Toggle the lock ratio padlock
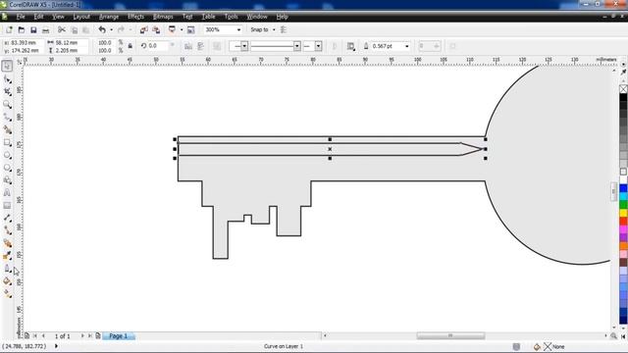The image size is (628, 353). [131, 46]
